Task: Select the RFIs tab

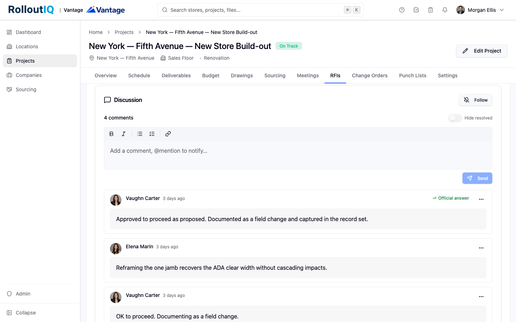Action: (x=335, y=75)
